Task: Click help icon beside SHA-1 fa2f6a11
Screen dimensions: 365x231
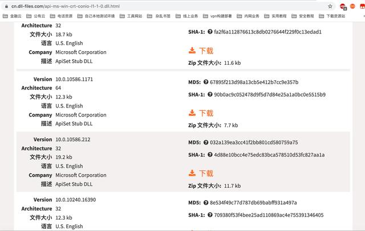Action: point(210,31)
